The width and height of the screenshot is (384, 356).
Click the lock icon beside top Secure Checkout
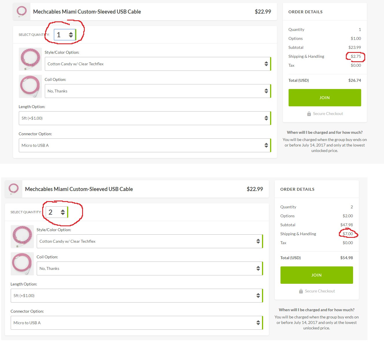click(309, 114)
